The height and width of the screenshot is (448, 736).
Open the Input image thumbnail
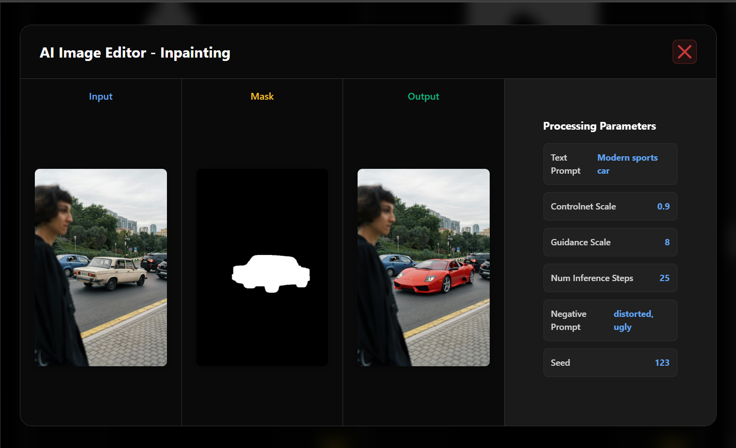101,268
